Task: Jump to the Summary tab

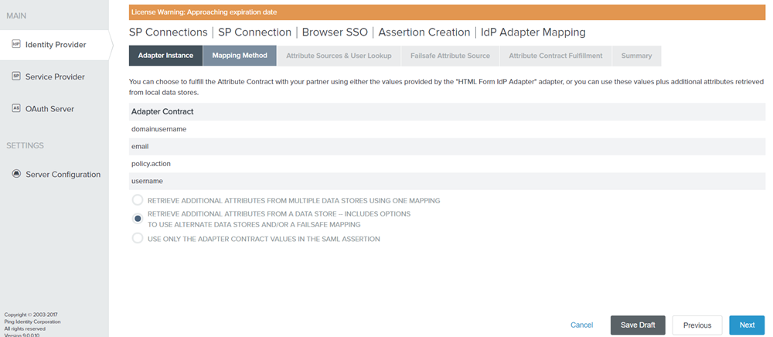Action: click(x=636, y=56)
